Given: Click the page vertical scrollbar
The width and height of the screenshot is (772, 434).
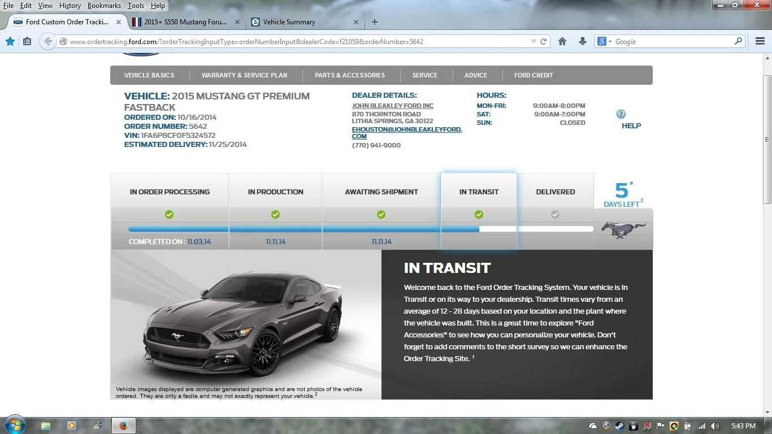Looking at the screenshot, I should pyautogui.click(x=767, y=139).
